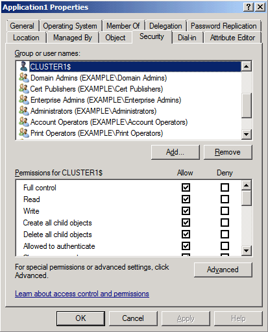268x332 pixels.
Task: Remove the selected user or group
Action: (x=228, y=152)
